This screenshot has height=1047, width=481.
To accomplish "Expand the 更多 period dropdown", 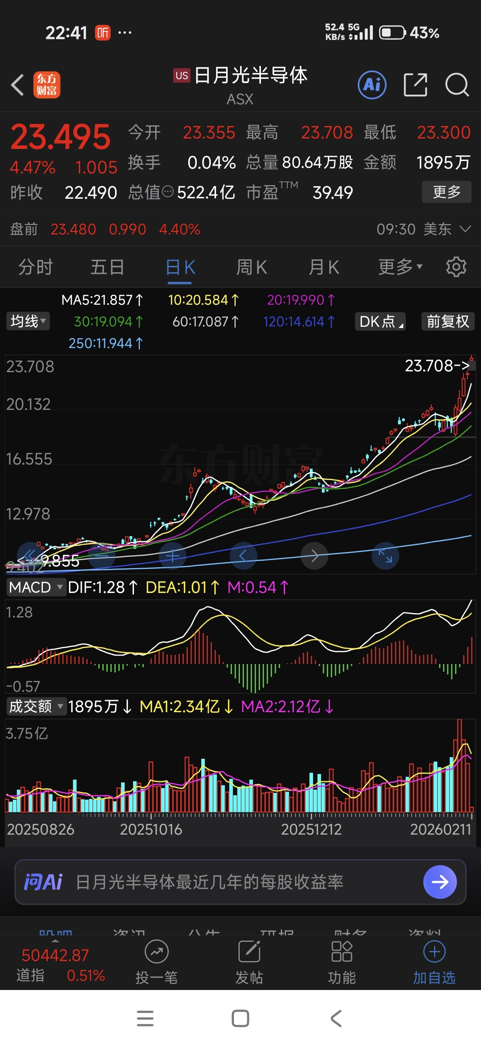I will [x=400, y=267].
